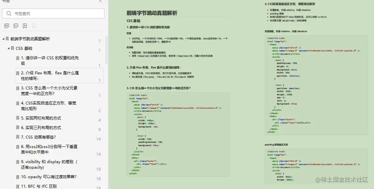374x189 pixels.
Task: Click page number 4 for 实现两栏布局的方式
Action: (x=99, y=120)
